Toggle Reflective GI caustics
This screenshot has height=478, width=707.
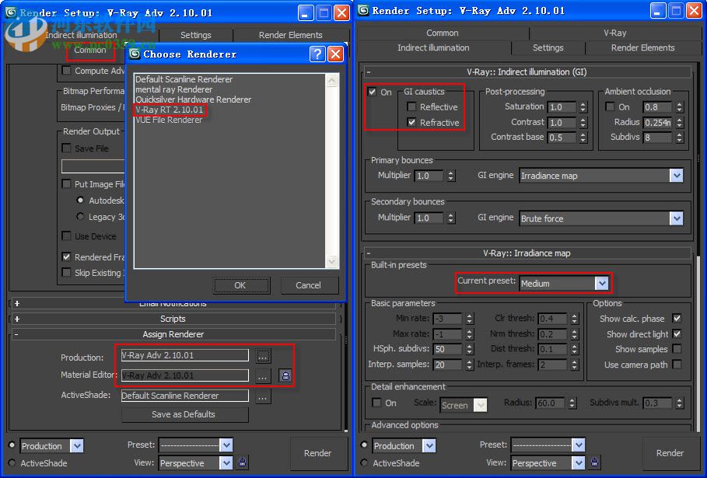coord(411,106)
